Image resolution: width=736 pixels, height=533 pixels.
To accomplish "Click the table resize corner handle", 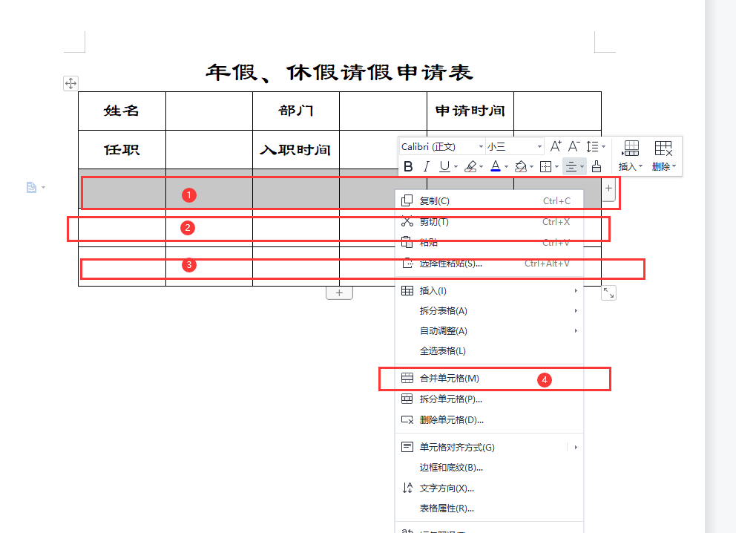I will click(609, 293).
